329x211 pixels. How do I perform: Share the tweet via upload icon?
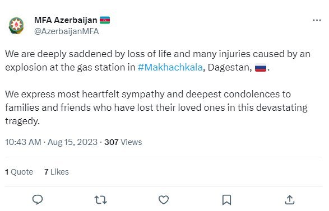pos(290,200)
